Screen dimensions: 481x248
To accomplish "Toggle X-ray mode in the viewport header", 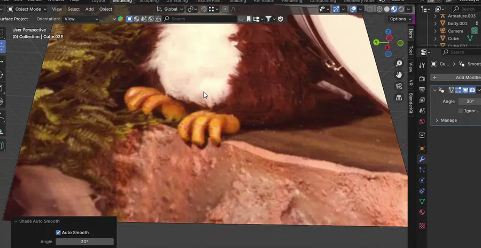I will pyautogui.click(x=370, y=9).
